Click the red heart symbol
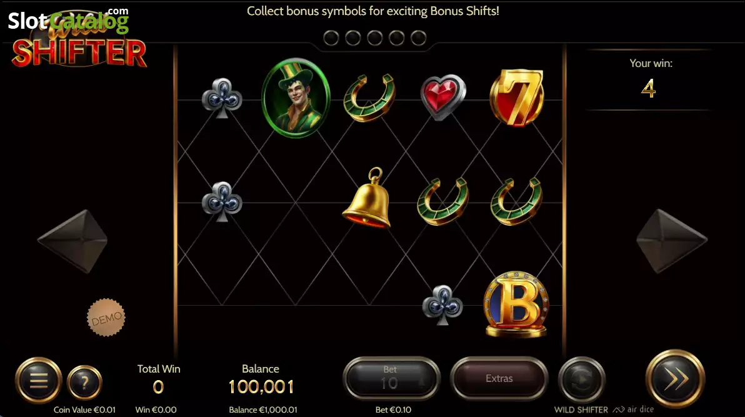This screenshot has height=417, width=745. [x=443, y=96]
